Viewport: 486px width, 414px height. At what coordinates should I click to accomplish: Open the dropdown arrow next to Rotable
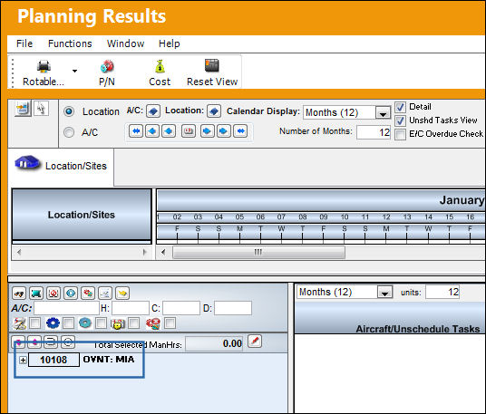(74, 71)
